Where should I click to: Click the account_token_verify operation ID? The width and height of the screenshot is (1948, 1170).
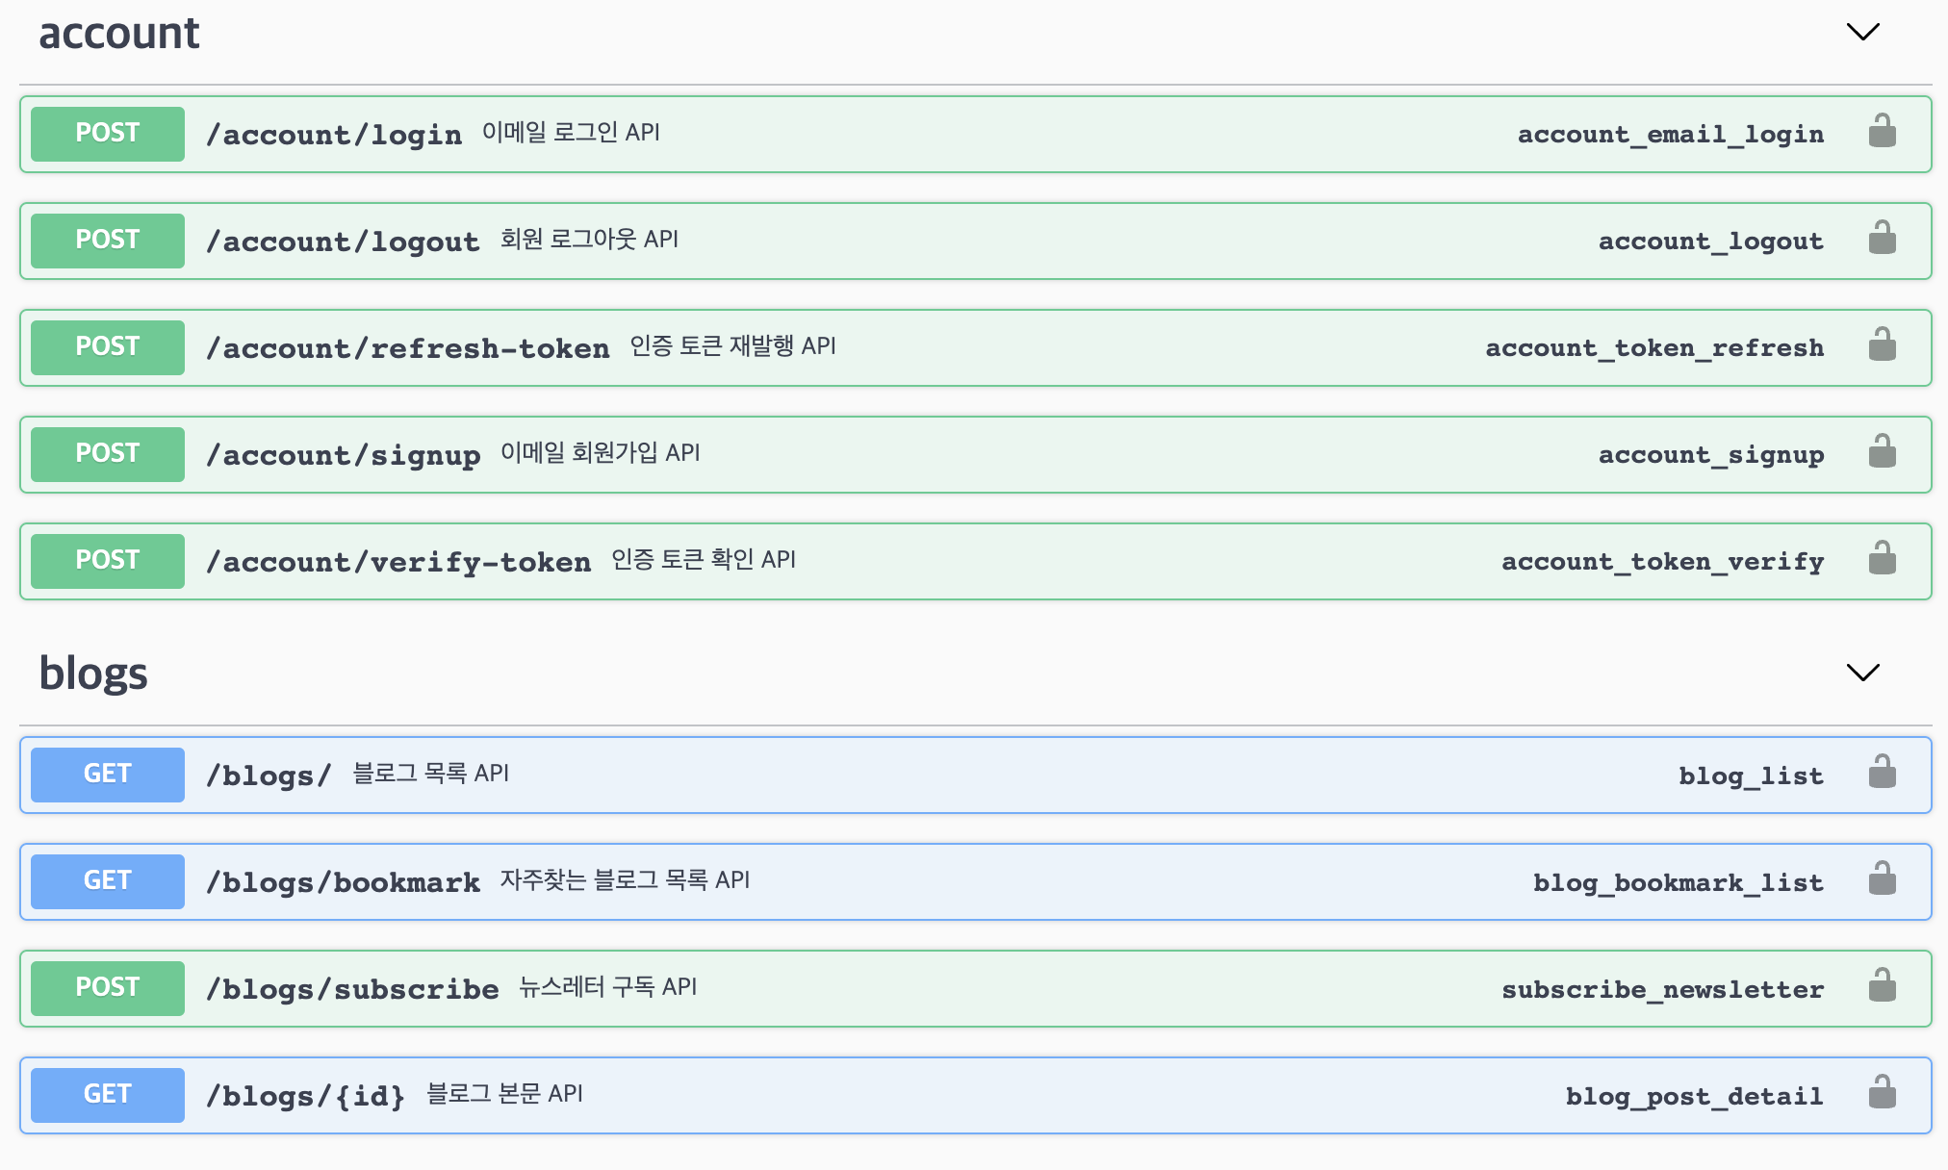(x=1662, y=562)
